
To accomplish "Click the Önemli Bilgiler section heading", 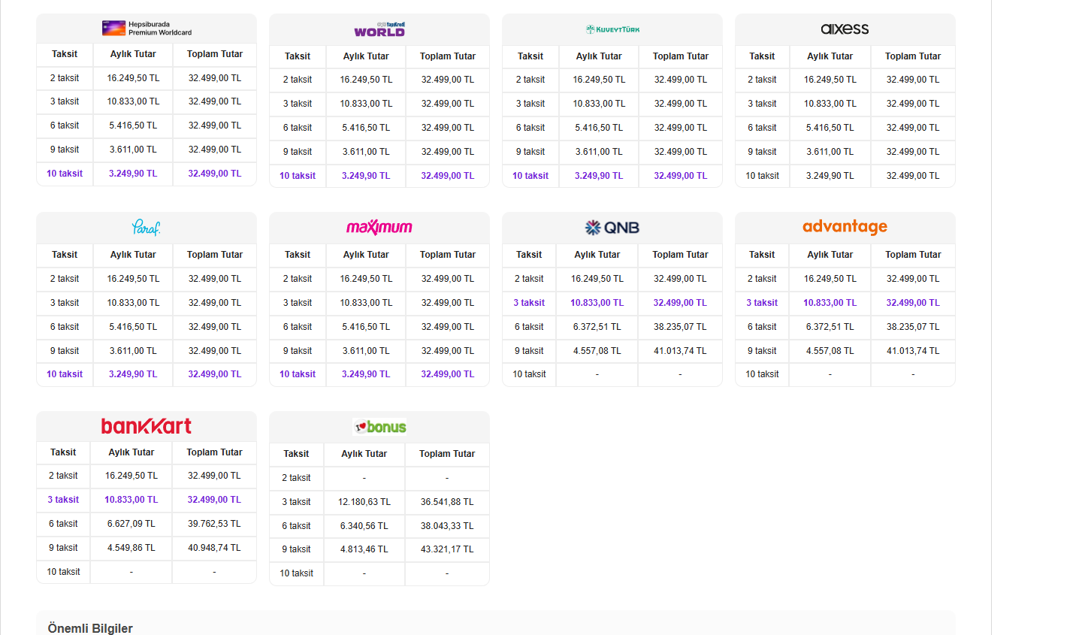I will coord(90,628).
